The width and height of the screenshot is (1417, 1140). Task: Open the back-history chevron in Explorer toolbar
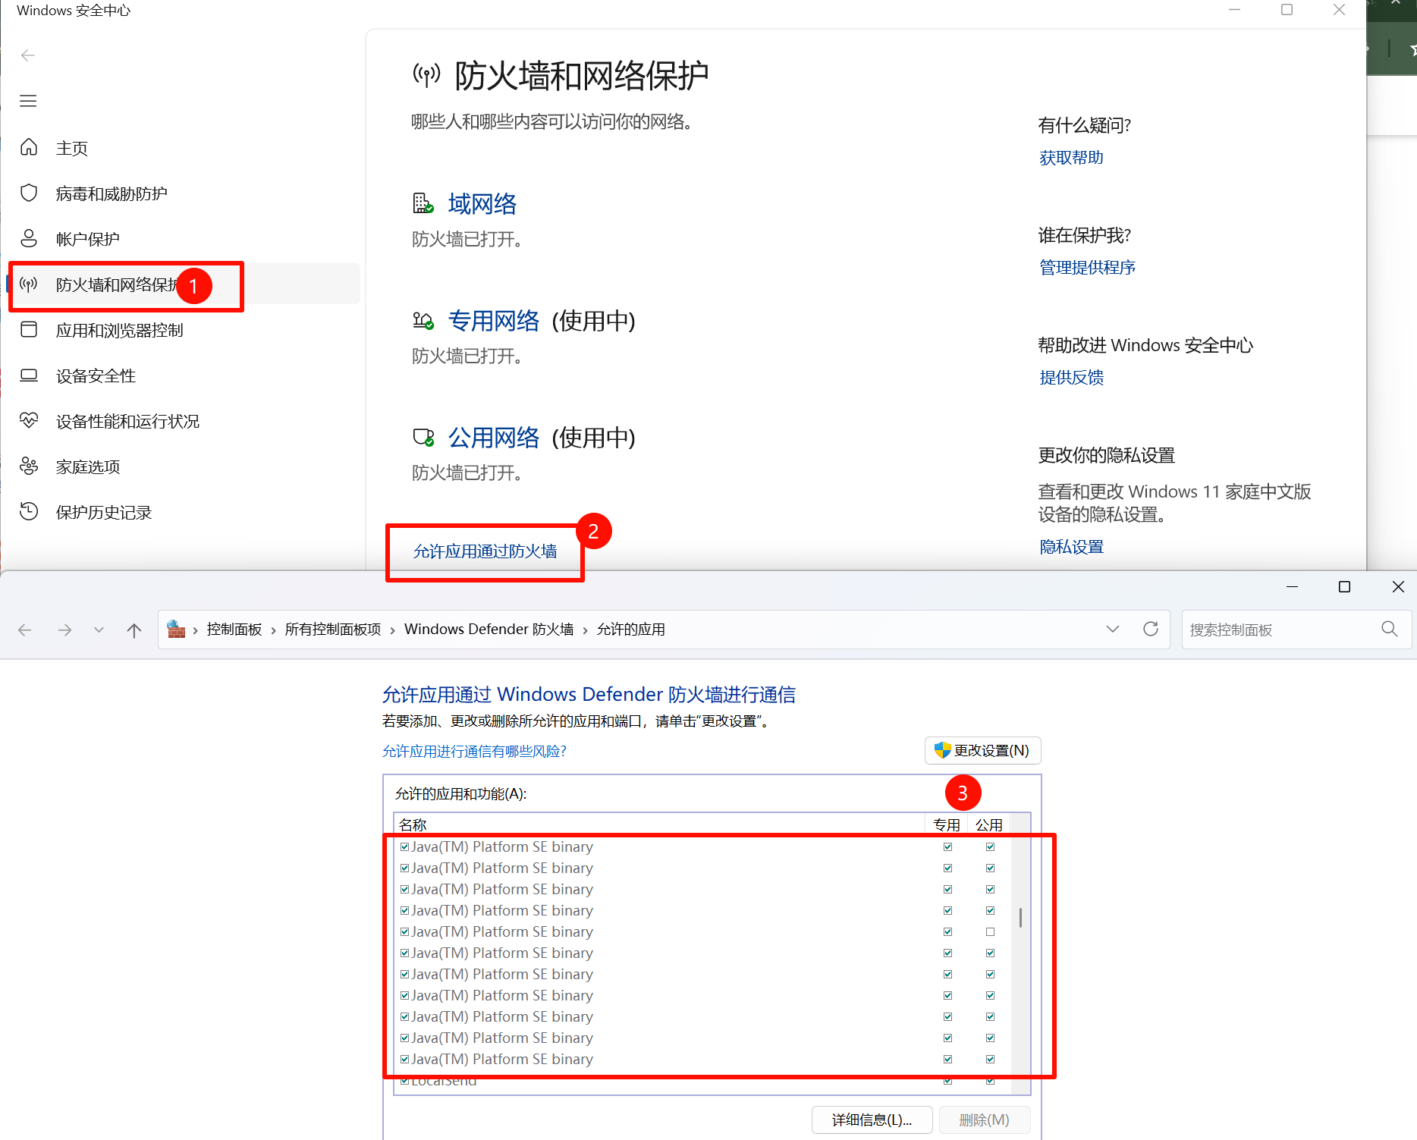99,629
